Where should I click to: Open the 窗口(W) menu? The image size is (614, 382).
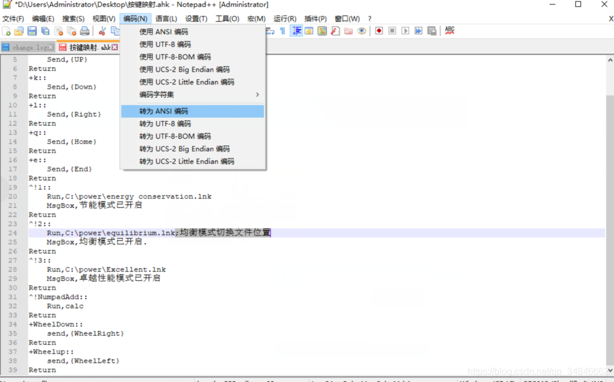[347, 19]
